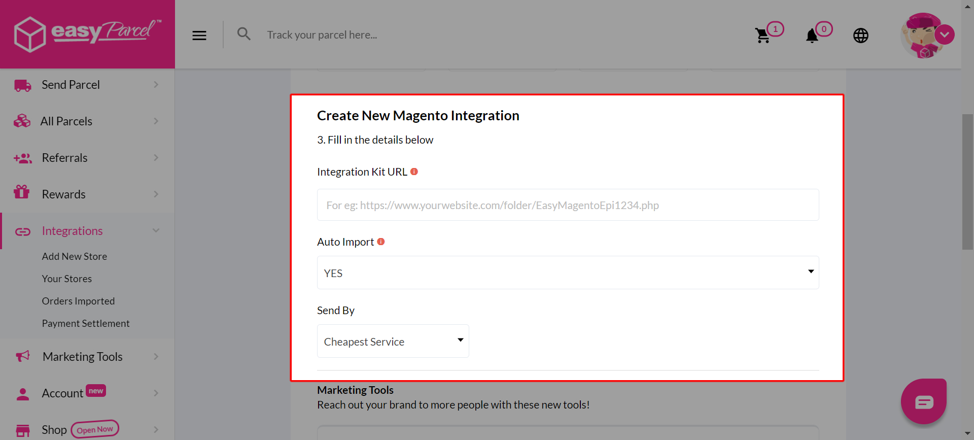Click the scrollbar down arrow
974x440 pixels.
pyautogui.click(x=967, y=434)
